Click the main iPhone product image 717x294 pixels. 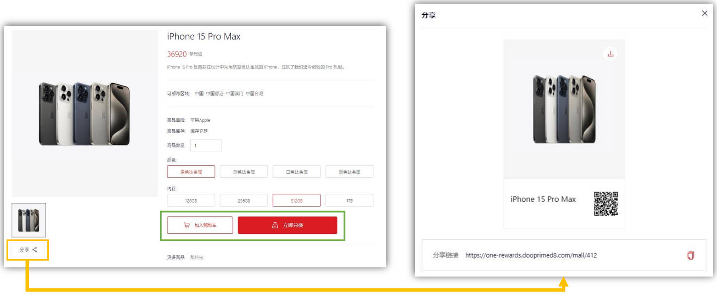click(x=85, y=114)
